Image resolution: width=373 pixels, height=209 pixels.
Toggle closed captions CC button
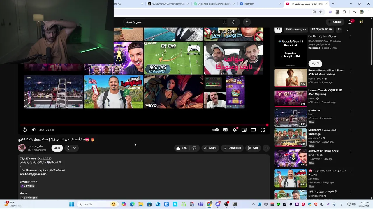(x=225, y=130)
